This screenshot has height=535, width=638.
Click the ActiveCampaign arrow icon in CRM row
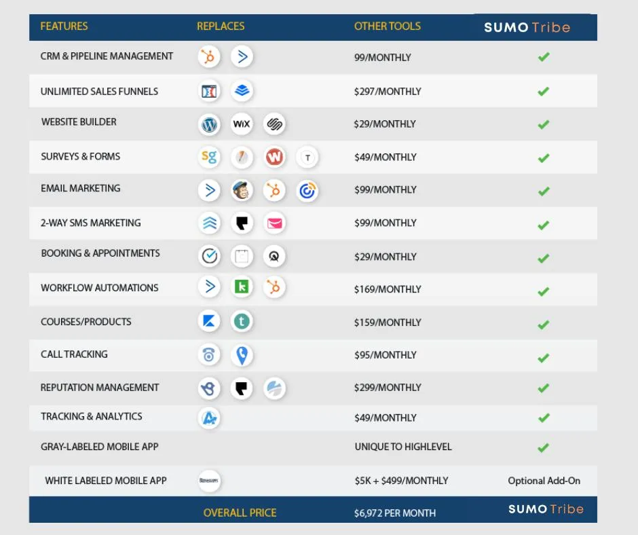pyautogui.click(x=242, y=56)
